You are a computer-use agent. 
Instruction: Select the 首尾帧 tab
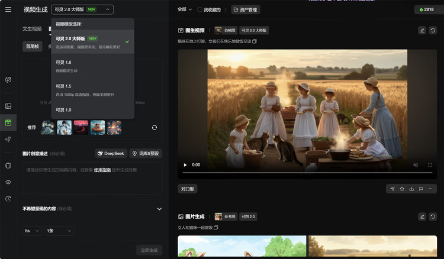(x=33, y=46)
